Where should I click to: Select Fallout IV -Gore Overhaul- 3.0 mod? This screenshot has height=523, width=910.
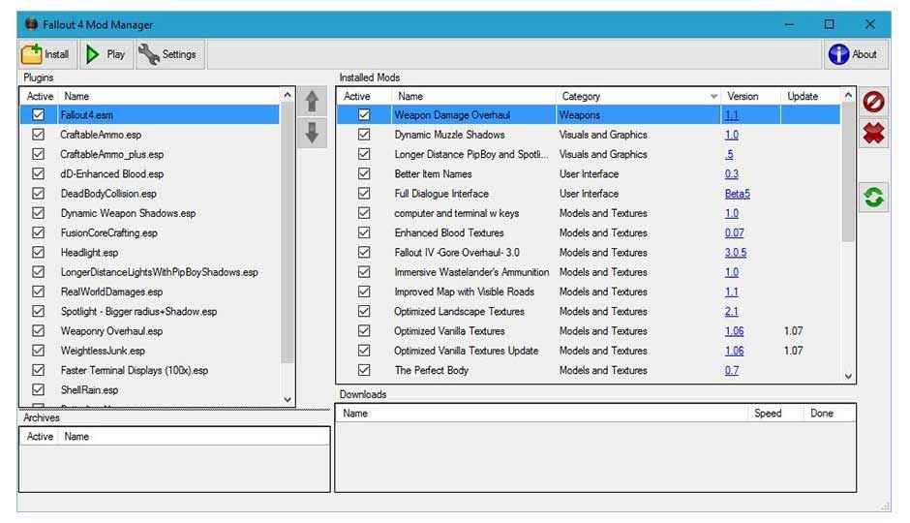[x=589, y=253]
